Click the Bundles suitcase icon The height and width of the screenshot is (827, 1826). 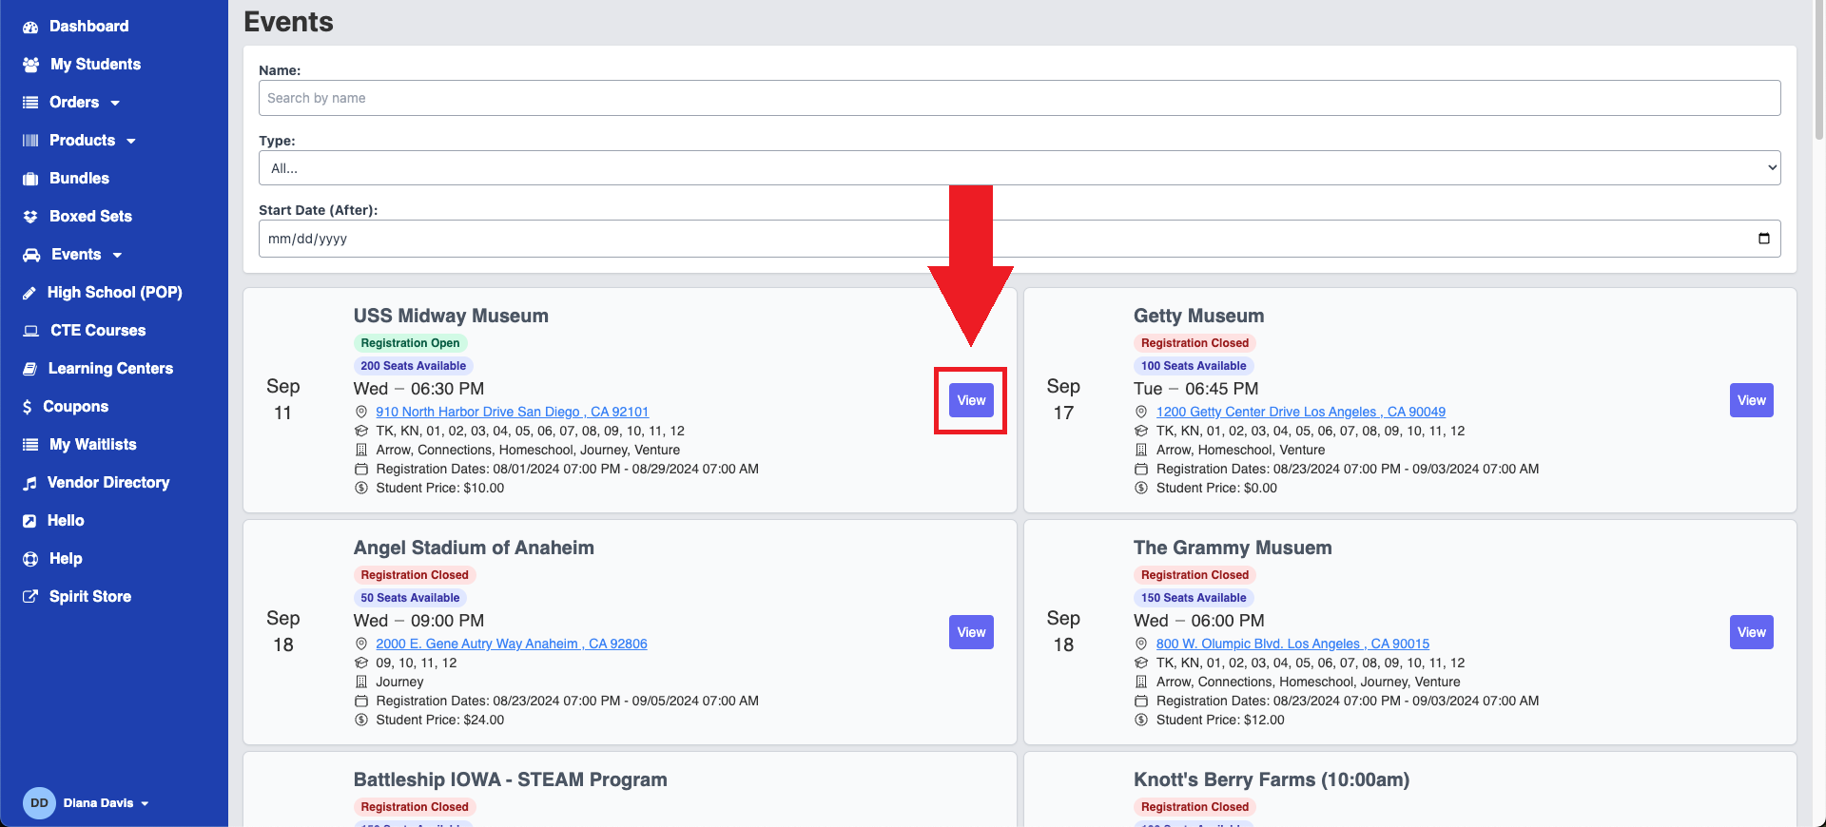(30, 179)
